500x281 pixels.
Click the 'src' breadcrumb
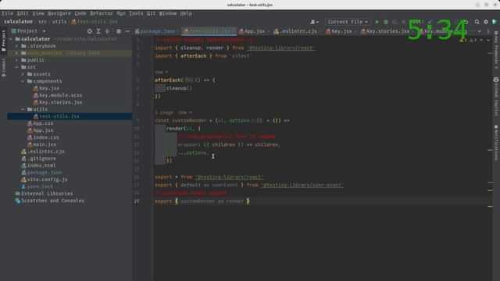(42, 22)
